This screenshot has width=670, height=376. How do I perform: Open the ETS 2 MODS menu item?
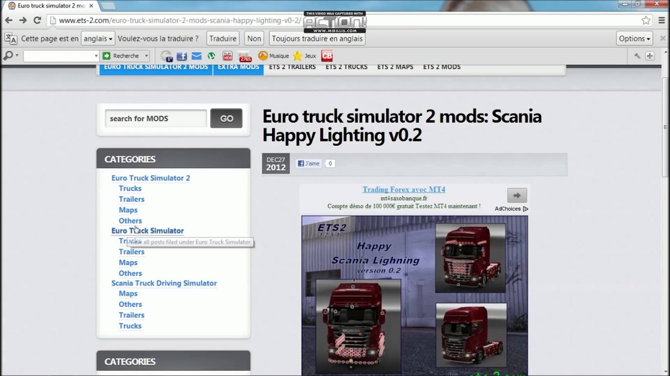coord(442,67)
